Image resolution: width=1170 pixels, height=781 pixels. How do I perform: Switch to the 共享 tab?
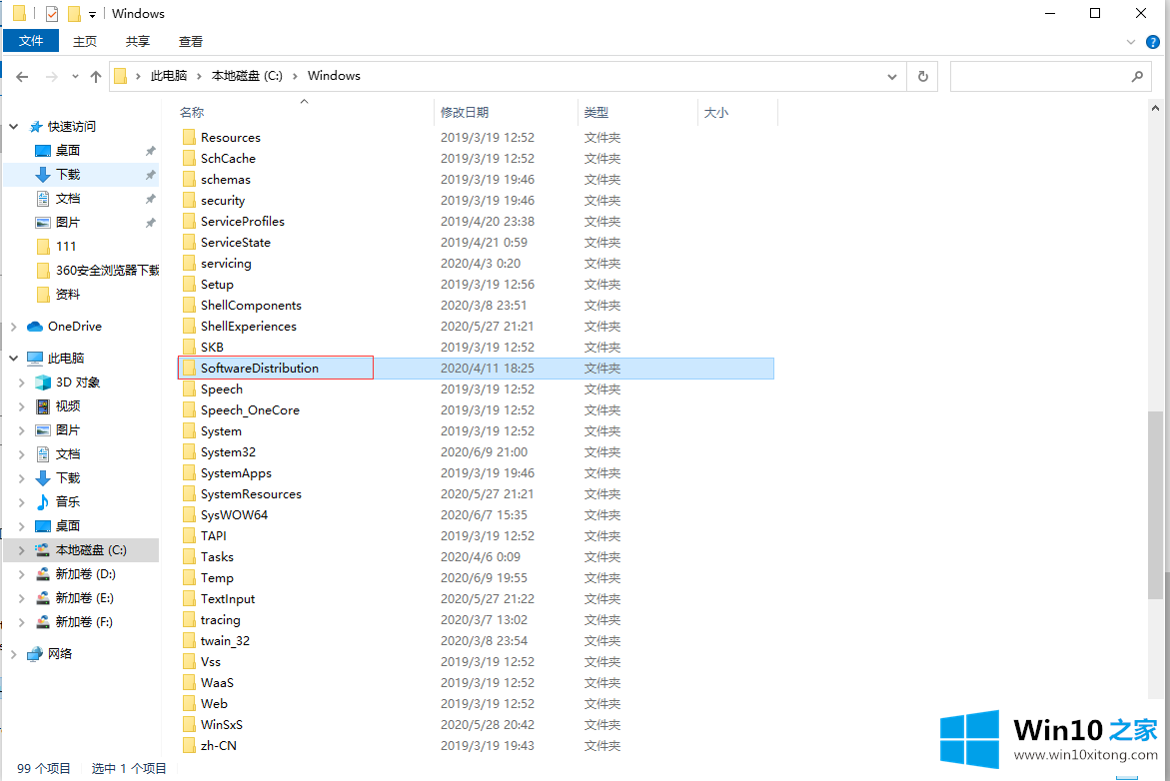pos(137,41)
